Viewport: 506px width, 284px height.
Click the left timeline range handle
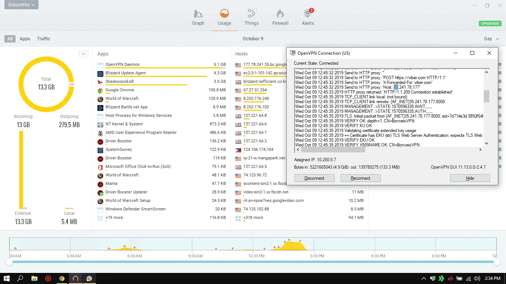(x=9, y=262)
